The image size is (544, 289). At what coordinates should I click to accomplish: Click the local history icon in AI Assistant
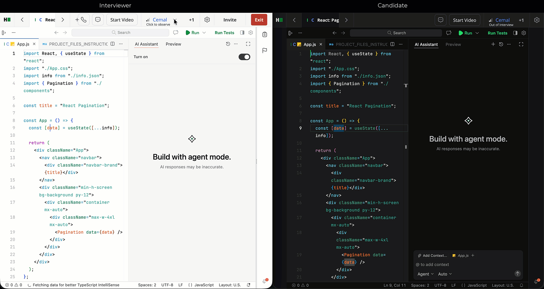[228, 44]
